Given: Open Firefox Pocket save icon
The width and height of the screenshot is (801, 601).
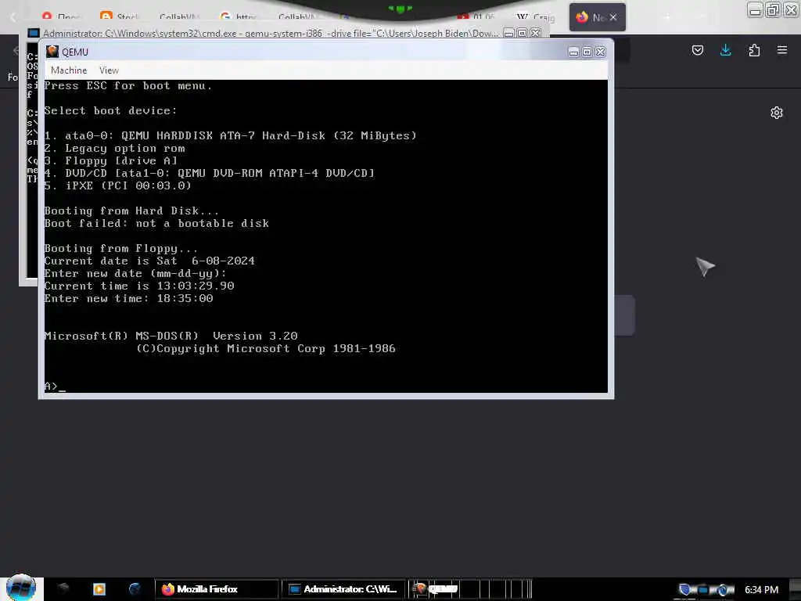Looking at the screenshot, I should click(x=697, y=50).
